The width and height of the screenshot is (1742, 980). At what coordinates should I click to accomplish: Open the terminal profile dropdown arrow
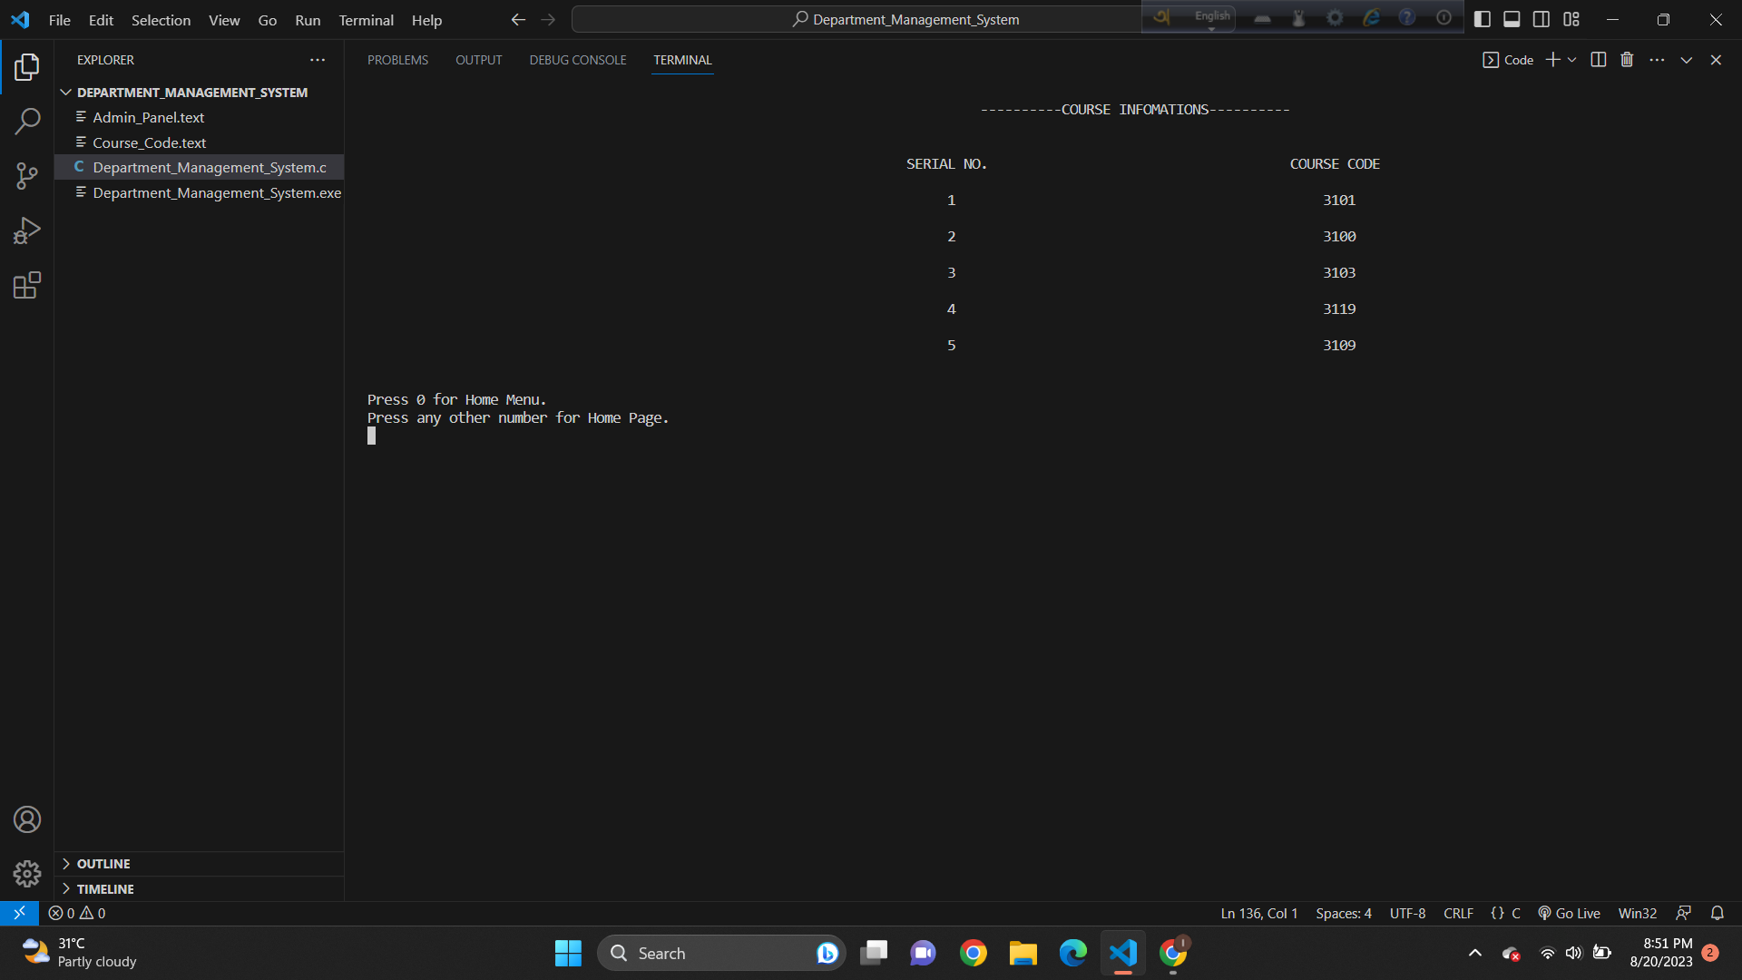(x=1571, y=59)
